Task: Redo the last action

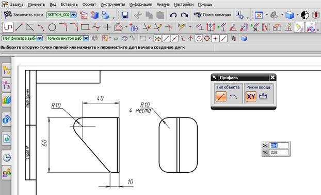Action: coord(184,15)
